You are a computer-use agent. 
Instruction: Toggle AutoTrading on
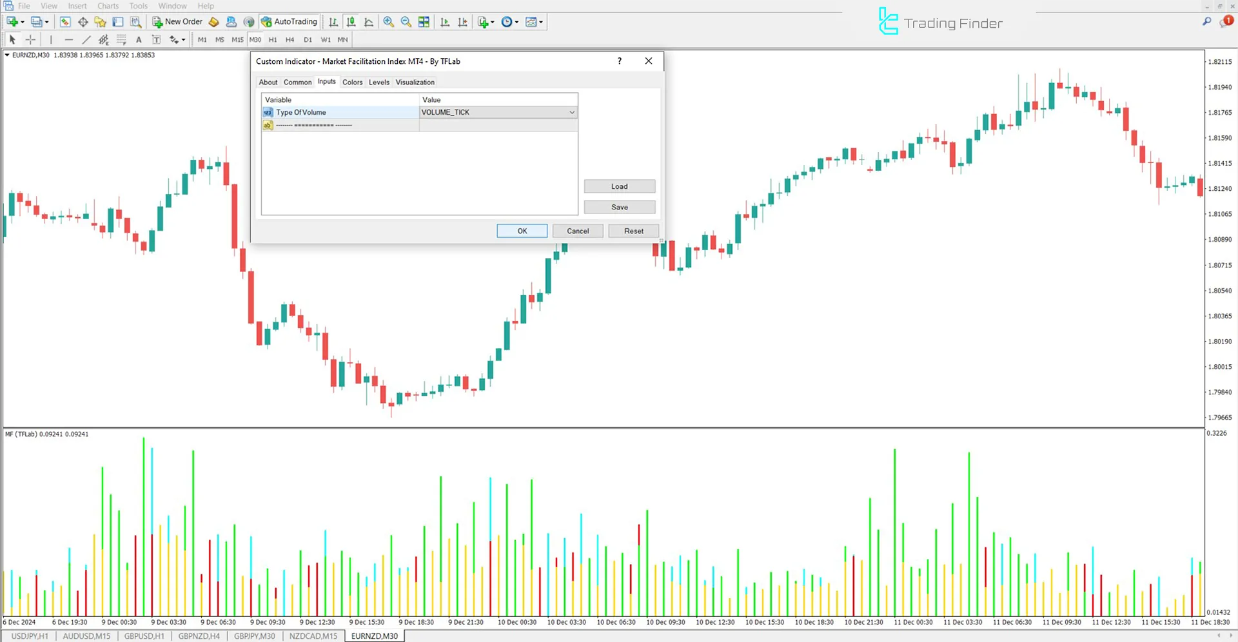[x=289, y=21]
